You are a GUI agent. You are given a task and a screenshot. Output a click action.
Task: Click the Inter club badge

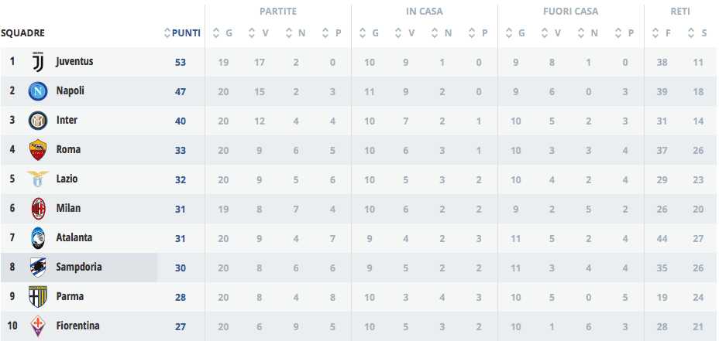click(37, 121)
